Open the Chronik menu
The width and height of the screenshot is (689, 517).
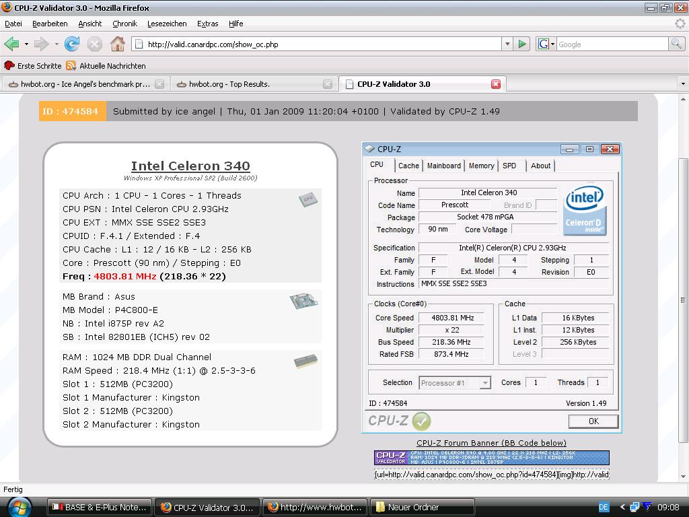pos(124,24)
